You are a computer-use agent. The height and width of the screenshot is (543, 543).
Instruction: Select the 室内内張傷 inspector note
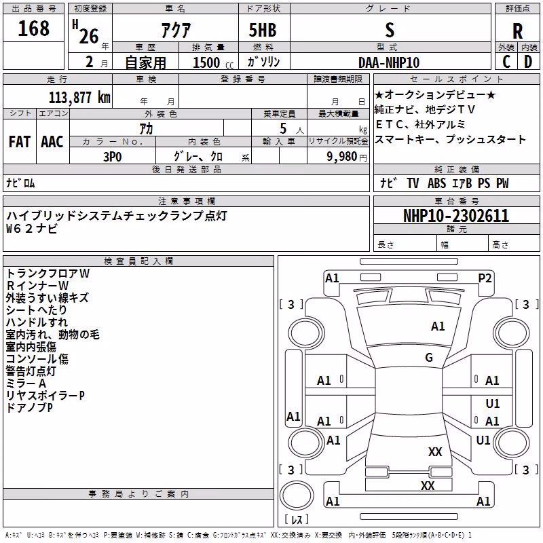click(31, 347)
